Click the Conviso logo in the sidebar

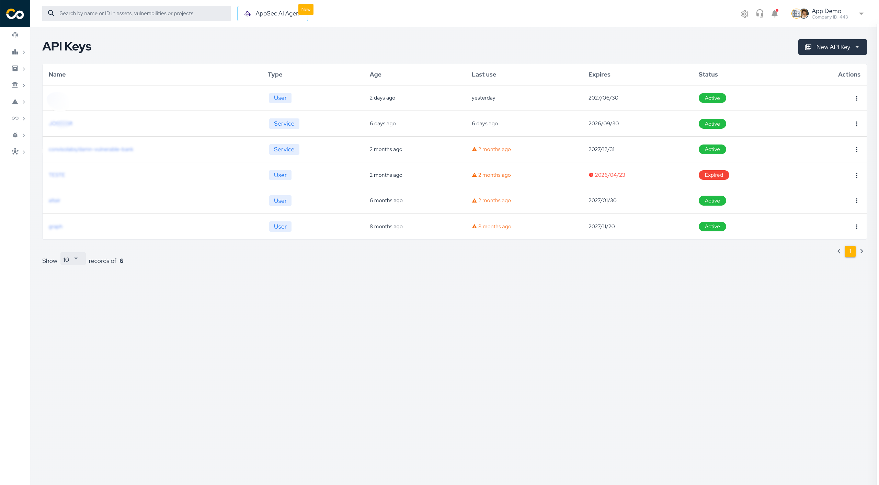tap(15, 14)
